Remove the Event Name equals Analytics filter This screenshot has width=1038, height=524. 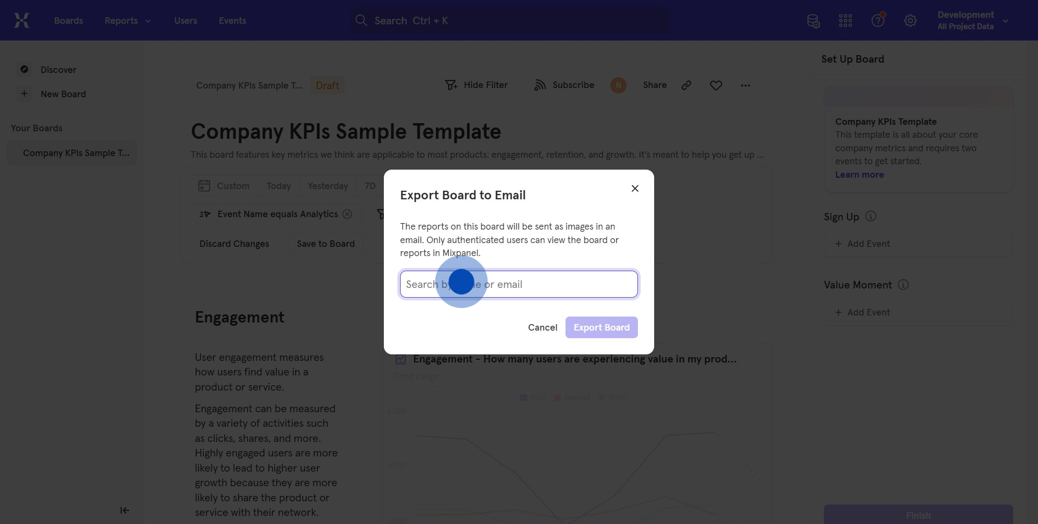click(x=347, y=214)
